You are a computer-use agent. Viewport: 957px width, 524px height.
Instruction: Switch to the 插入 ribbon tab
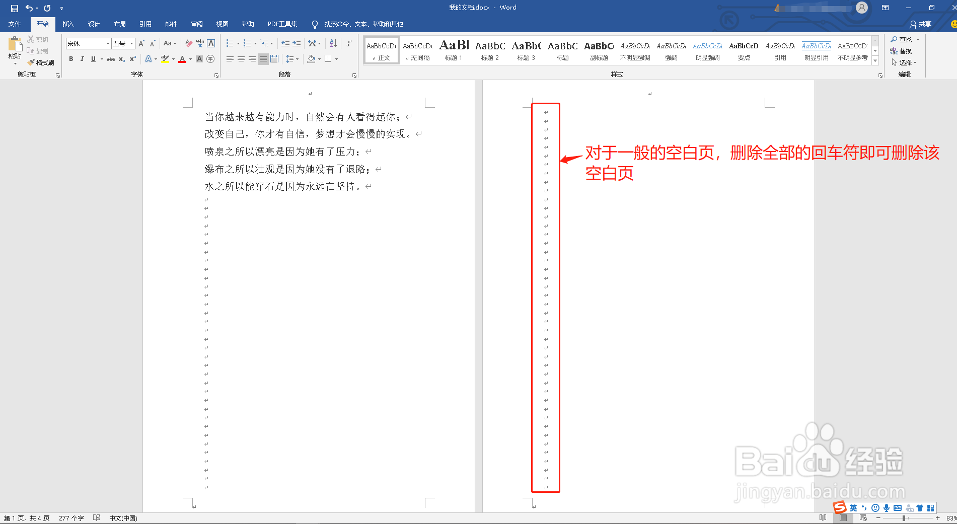68,24
